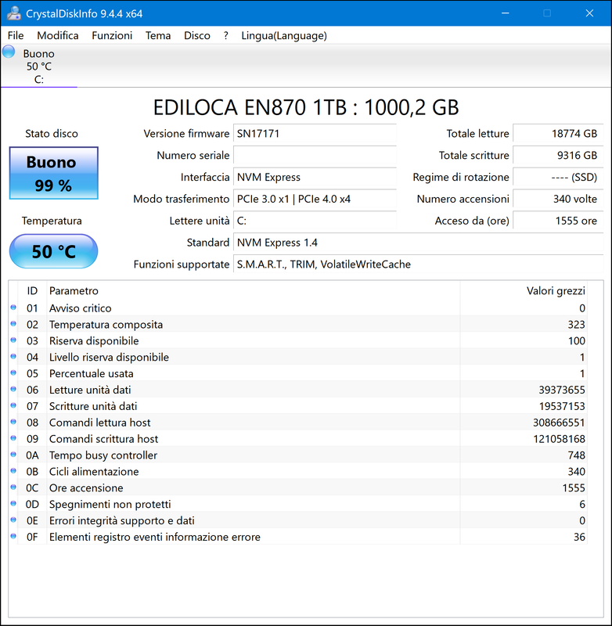Select the Cicli alimentazione parameter text

coord(94,472)
